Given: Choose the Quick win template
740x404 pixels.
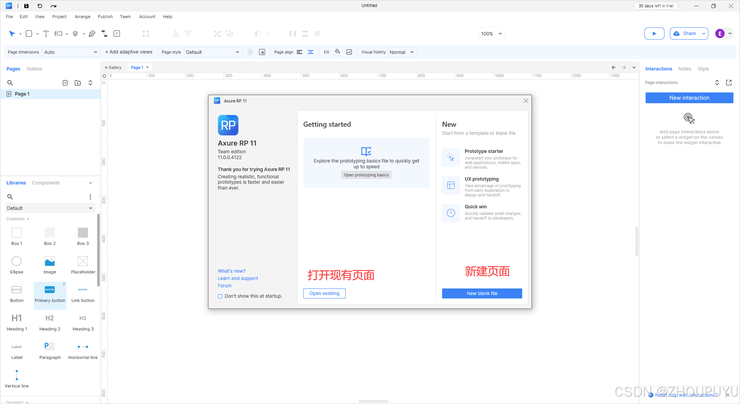Looking at the screenshot, I should (x=482, y=213).
